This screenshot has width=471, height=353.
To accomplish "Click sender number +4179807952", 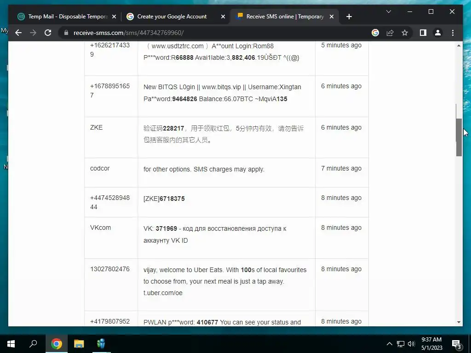I will (x=109, y=321).
